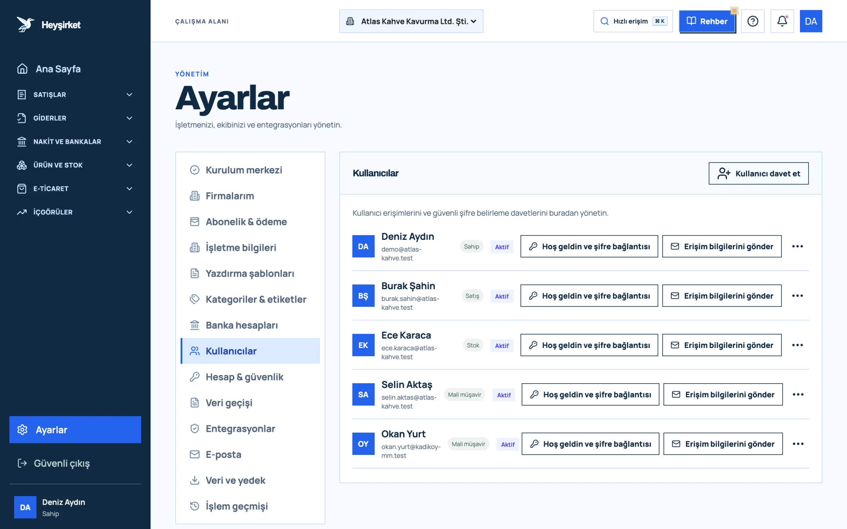The image size is (847, 529).
Task: Open the Rehber guide button
Action: click(x=707, y=21)
